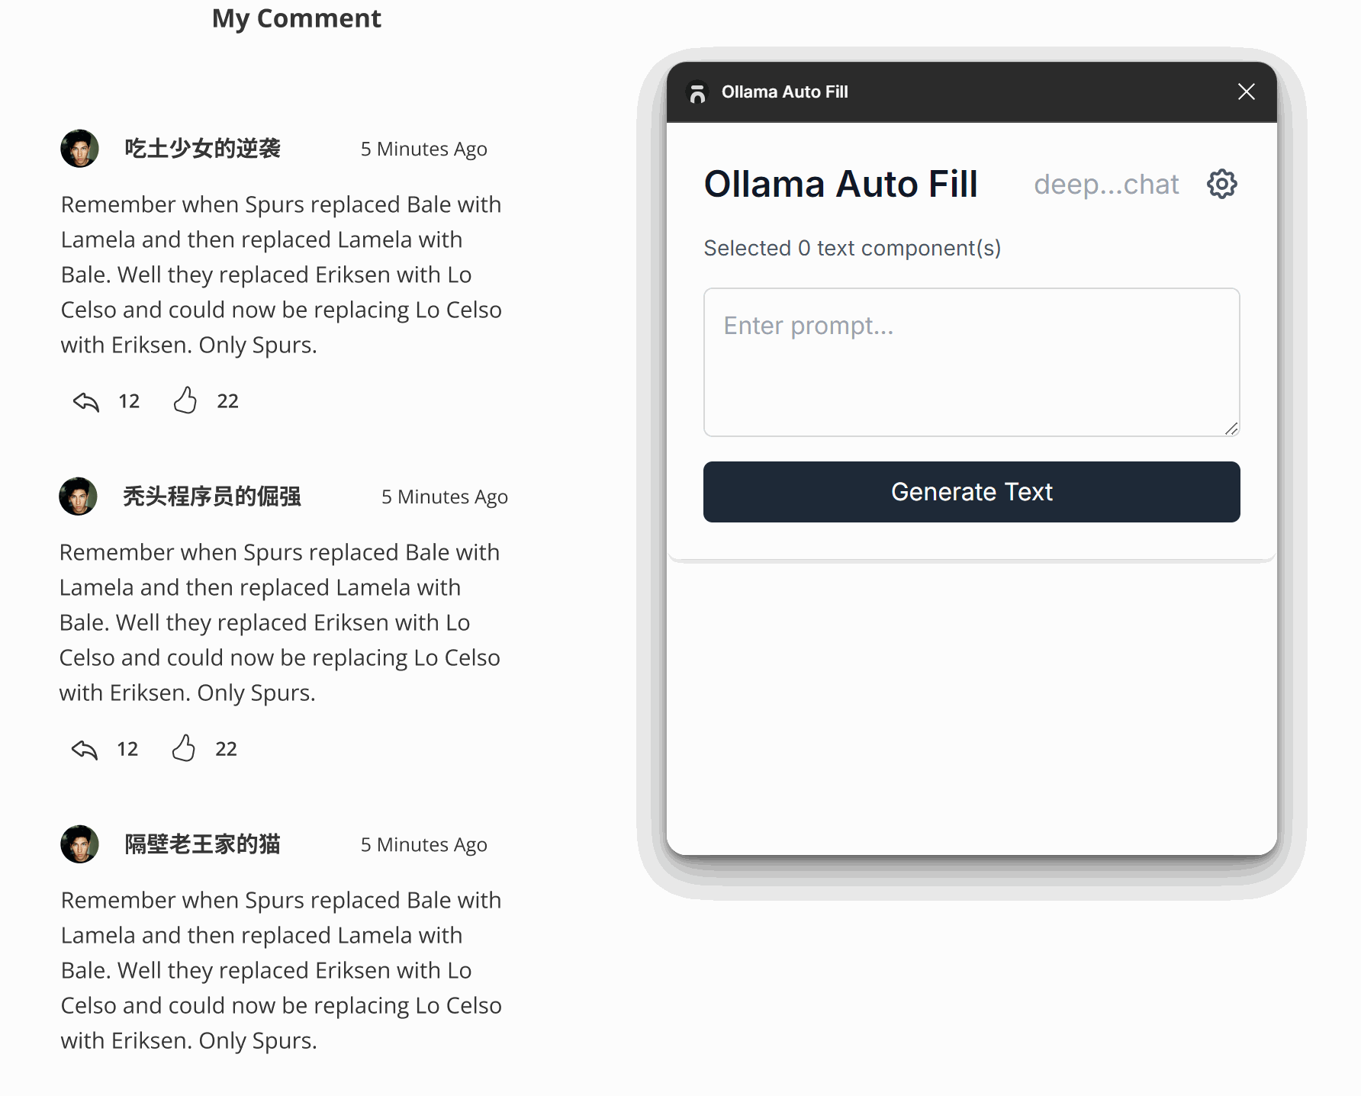Open the username 秃头程序员的倔强

(x=212, y=497)
